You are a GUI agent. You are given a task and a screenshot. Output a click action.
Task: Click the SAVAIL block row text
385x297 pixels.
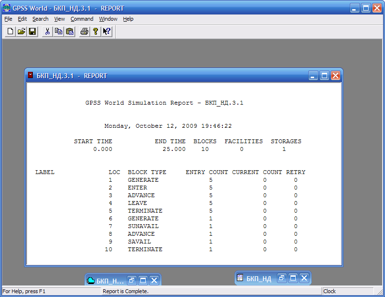[x=139, y=242]
